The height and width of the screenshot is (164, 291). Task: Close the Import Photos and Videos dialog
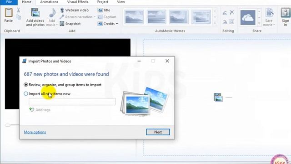pyautogui.click(x=167, y=61)
